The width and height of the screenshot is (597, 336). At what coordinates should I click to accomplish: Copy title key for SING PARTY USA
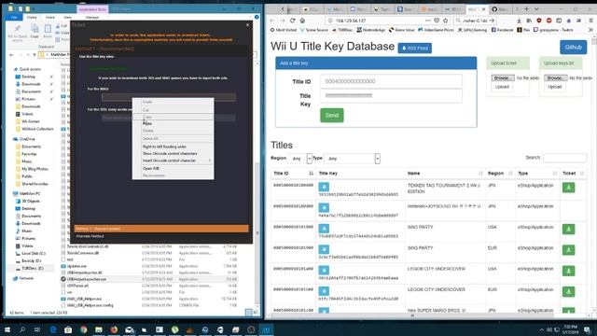tap(324, 229)
